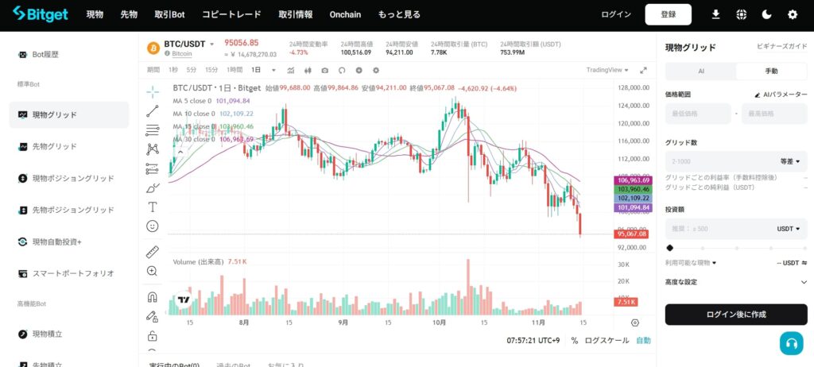Image resolution: width=814 pixels, height=367 pixels.
Task: Open the headset support chat
Action: point(791,343)
